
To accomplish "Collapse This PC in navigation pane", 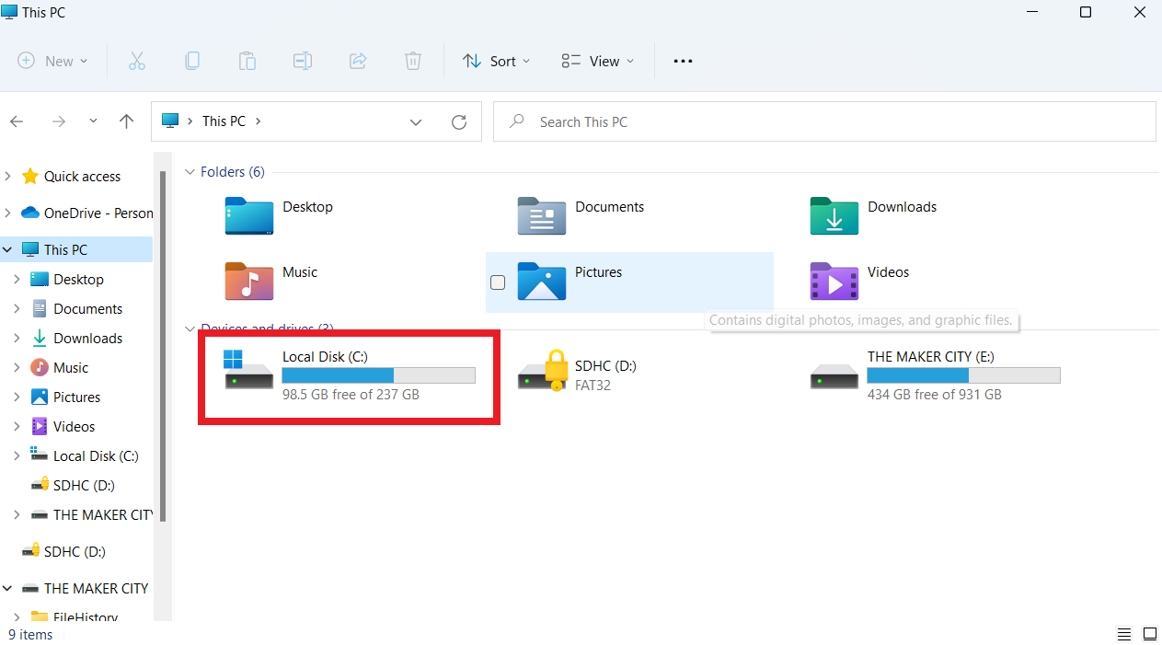I will [x=7, y=249].
